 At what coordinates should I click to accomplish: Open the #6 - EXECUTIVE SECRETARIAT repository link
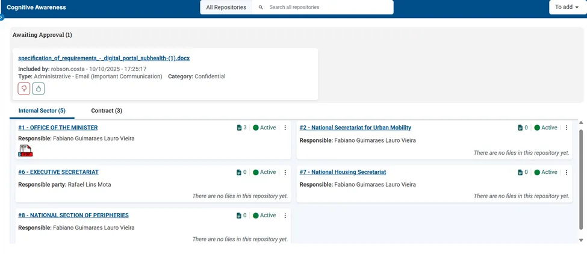click(x=58, y=172)
